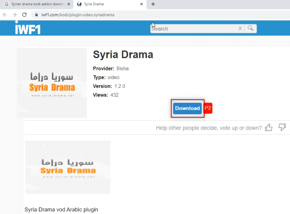Viewport: 290px width, 214px height.
Task: Open a new tab with the plus icon
Action: click(153, 4)
